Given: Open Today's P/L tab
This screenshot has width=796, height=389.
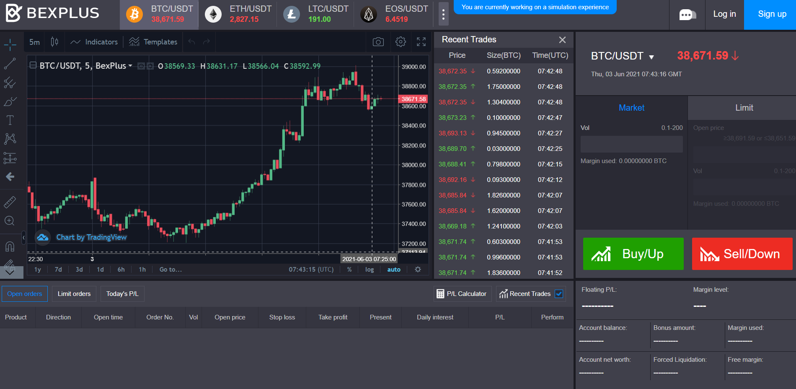Looking at the screenshot, I should 122,294.
